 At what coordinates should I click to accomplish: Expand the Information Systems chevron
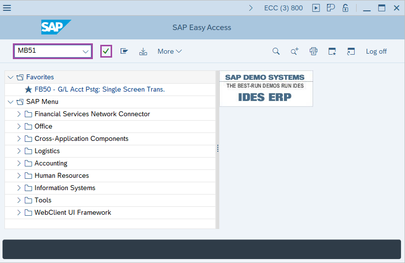click(x=19, y=188)
